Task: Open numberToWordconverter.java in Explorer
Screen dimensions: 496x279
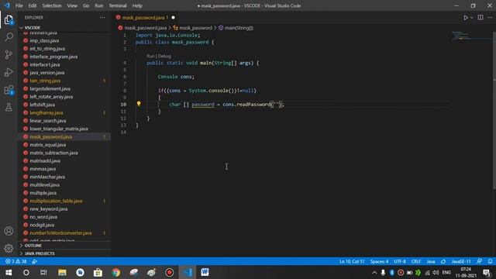Action: coord(64,232)
